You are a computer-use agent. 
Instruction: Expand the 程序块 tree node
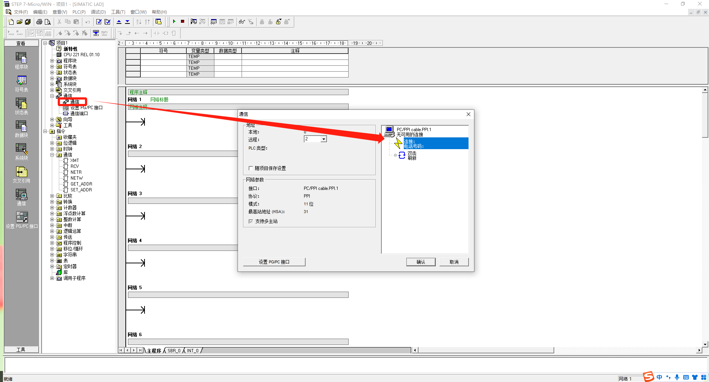coord(52,61)
